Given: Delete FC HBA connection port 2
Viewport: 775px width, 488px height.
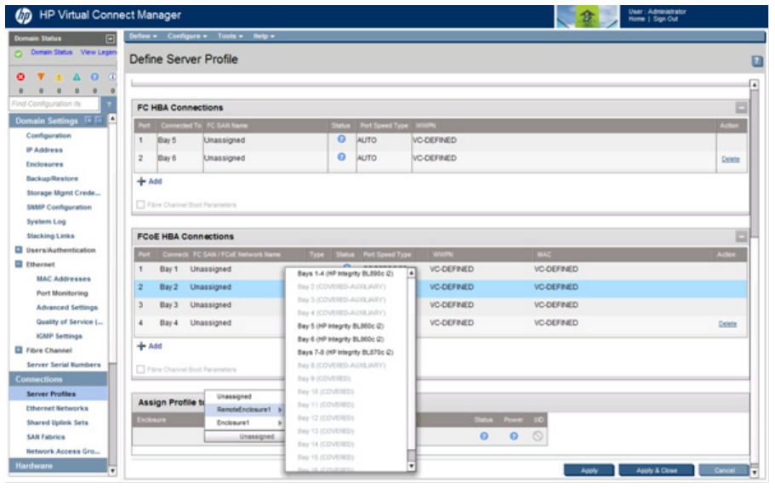Looking at the screenshot, I should pos(729,159).
